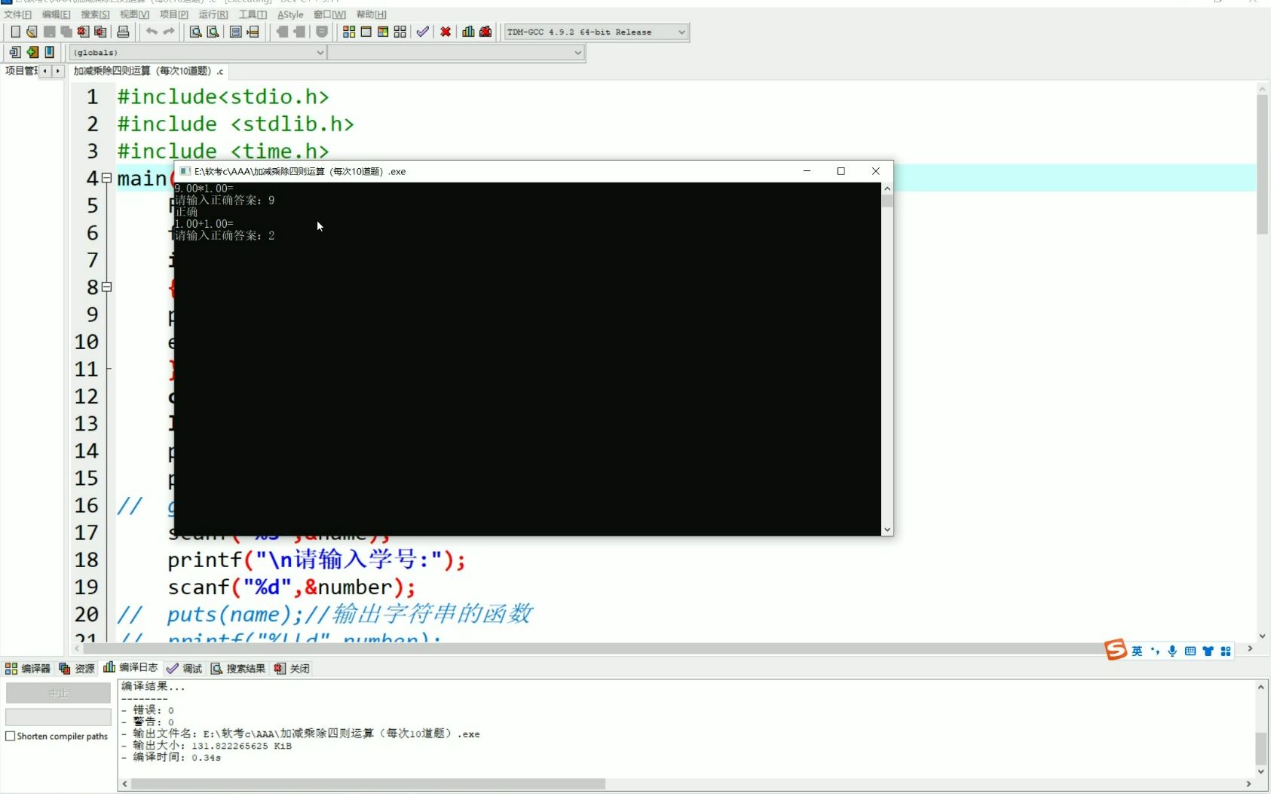Click the Run toolbar icon
Screen dimensions: 1271x794
(x=366, y=32)
